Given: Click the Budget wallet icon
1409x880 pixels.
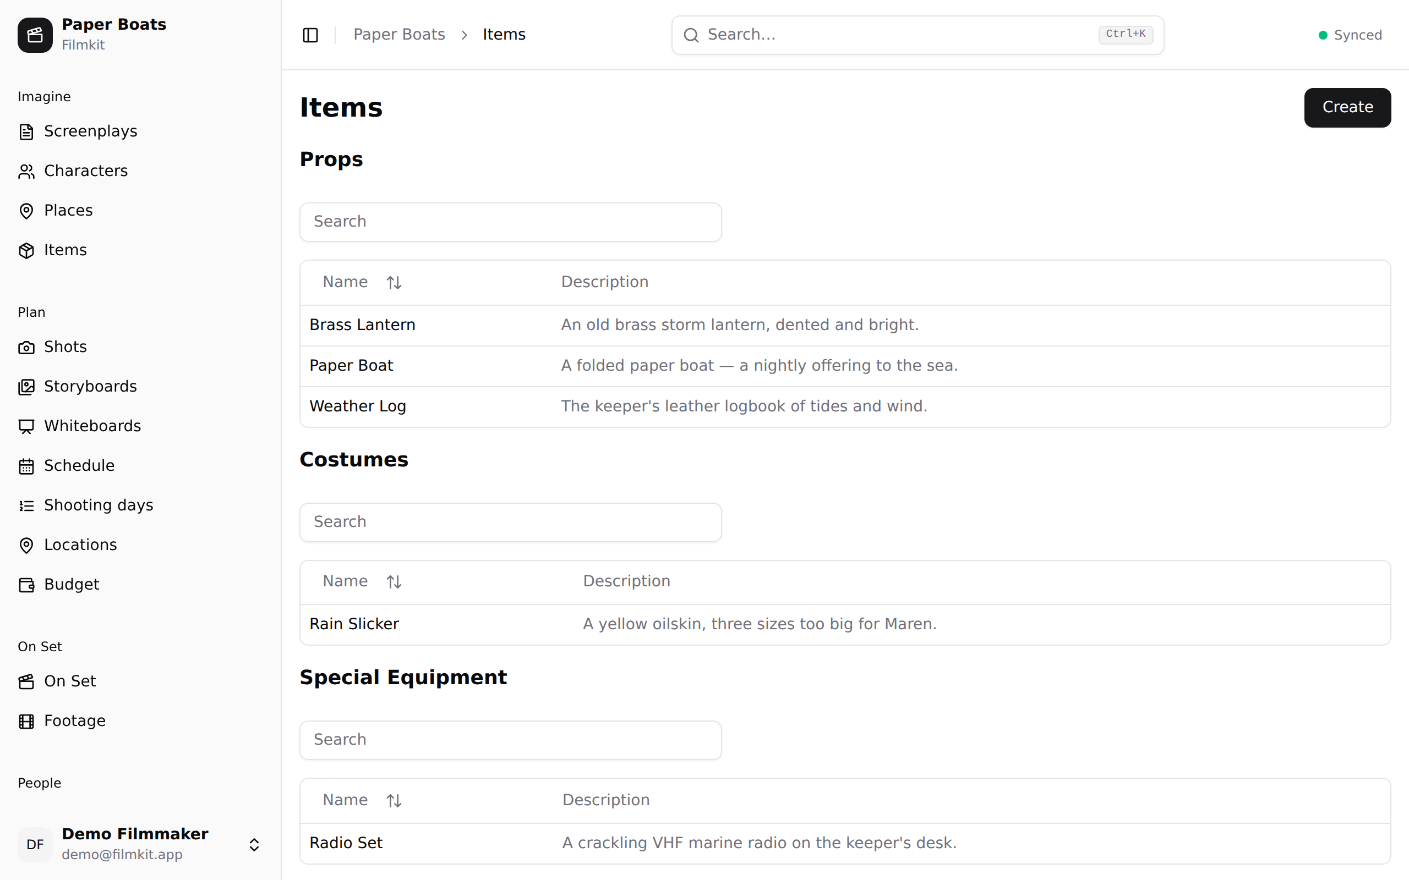Looking at the screenshot, I should pos(26,585).
